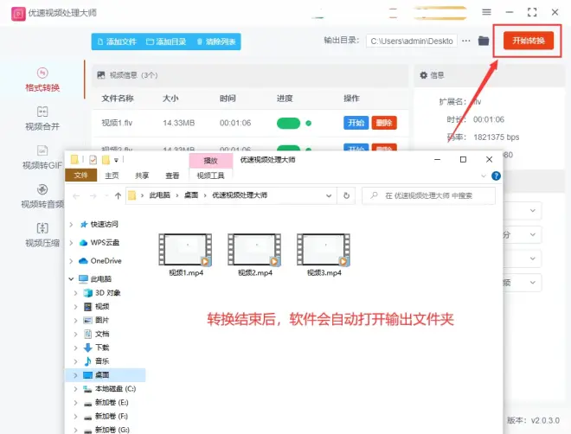Open the 视频工具 tab in Explorer ribbon
571x434 pixels.
(210, 176)
